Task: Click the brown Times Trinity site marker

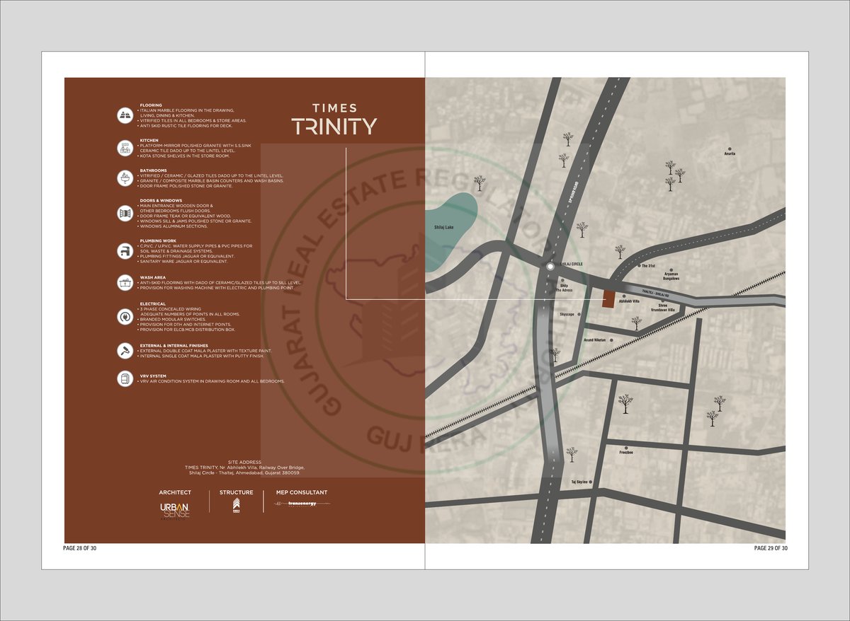Action: [608, 298]
